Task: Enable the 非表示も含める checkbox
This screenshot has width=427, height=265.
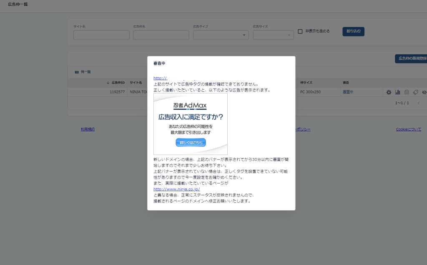Action: [x=301, y=31]
